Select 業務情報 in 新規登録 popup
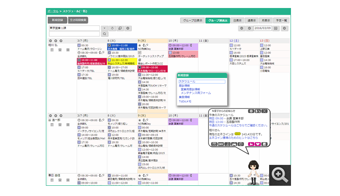This screenshot has height=196, width=340. [x=184, y=97]
